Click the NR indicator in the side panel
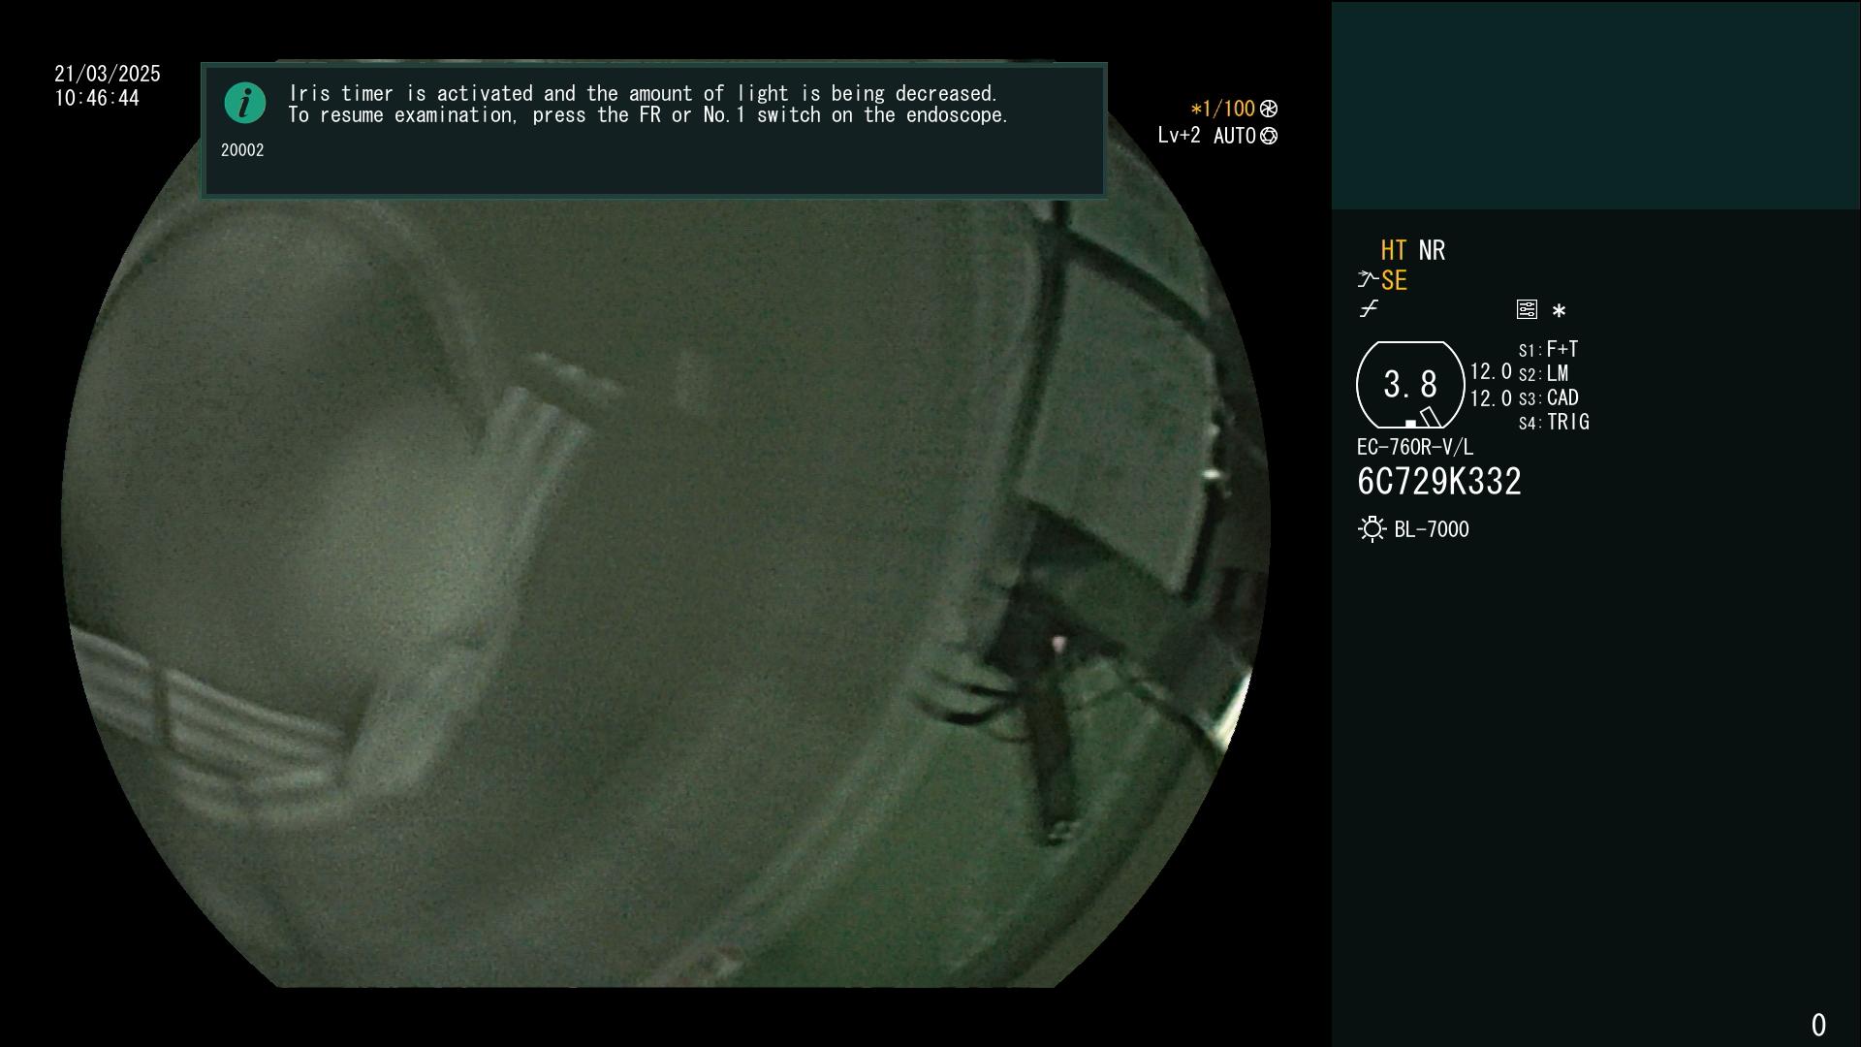The height and width of the screenshot is (1047, 1861). click(x=1432, y=251)
